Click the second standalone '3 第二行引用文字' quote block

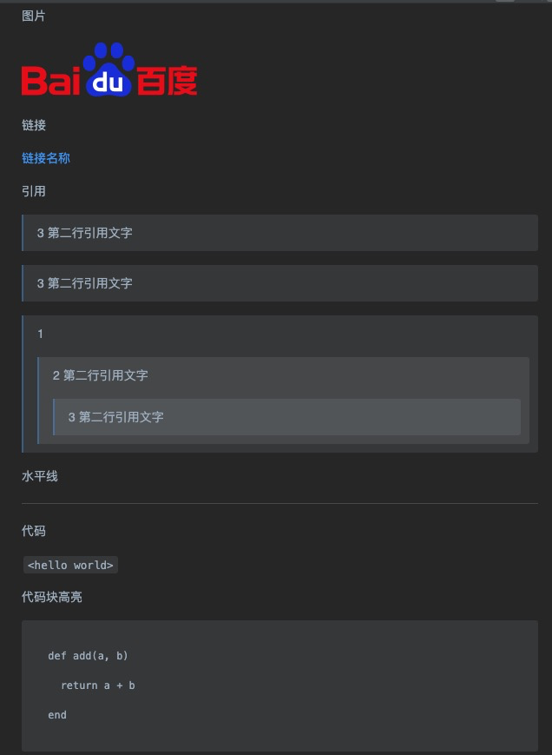pos(279,283)
